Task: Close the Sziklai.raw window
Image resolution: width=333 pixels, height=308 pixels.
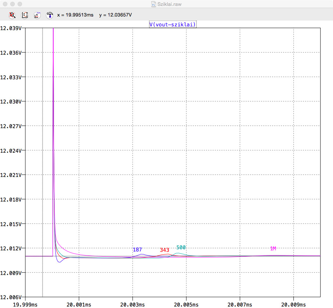Action: [5, 4]
